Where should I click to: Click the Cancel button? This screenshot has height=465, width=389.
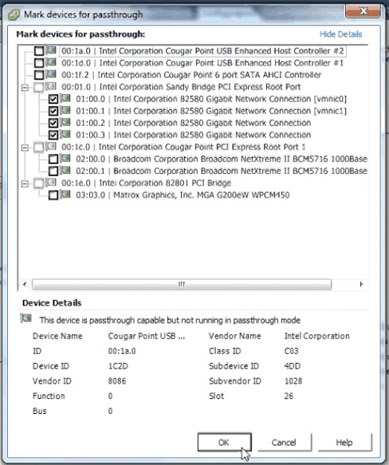point(285,442)
